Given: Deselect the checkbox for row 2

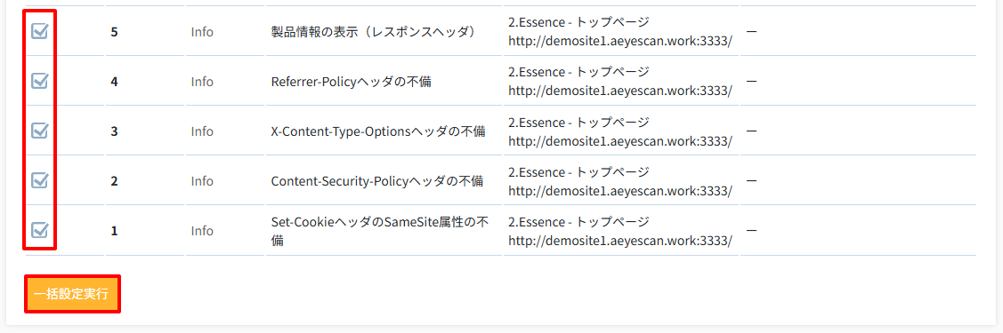Looking at the screenshot, I should pyautogui.click(x=40, y=180).
